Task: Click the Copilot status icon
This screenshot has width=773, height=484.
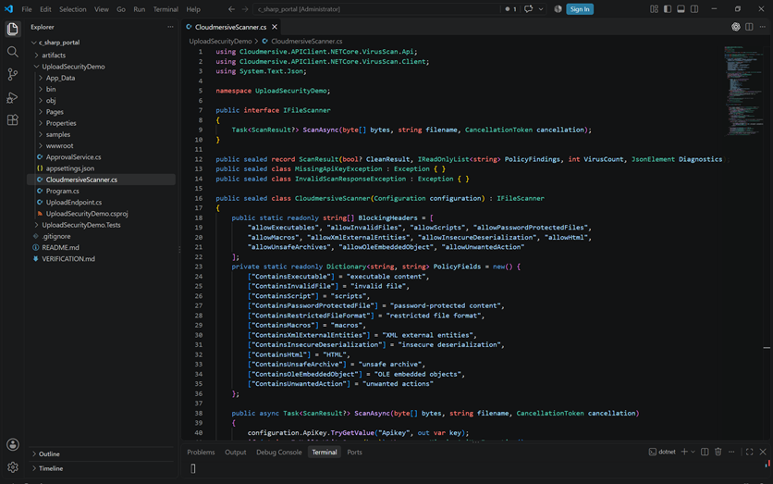Action: [558, 9]
